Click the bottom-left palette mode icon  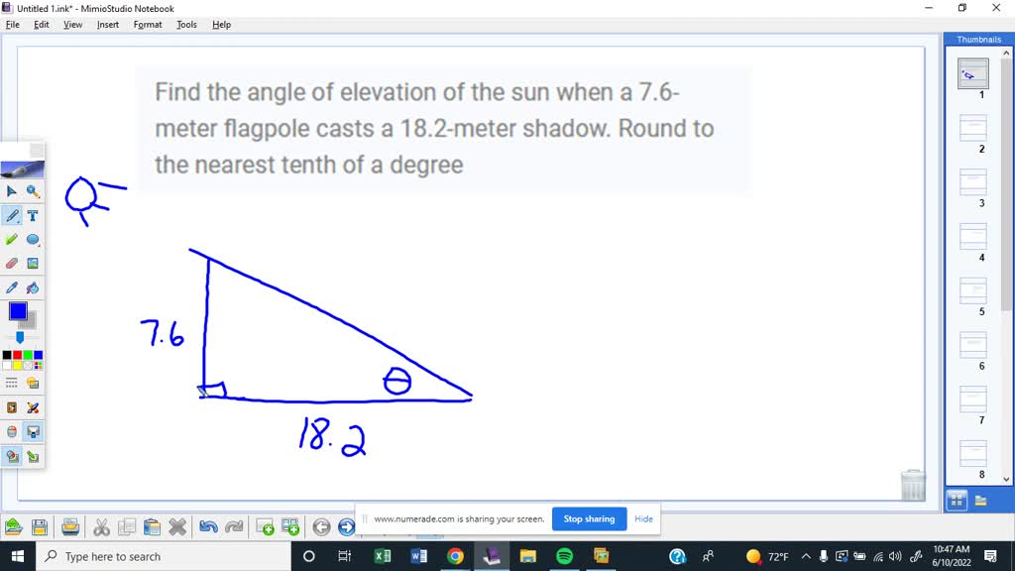(12, 456)
